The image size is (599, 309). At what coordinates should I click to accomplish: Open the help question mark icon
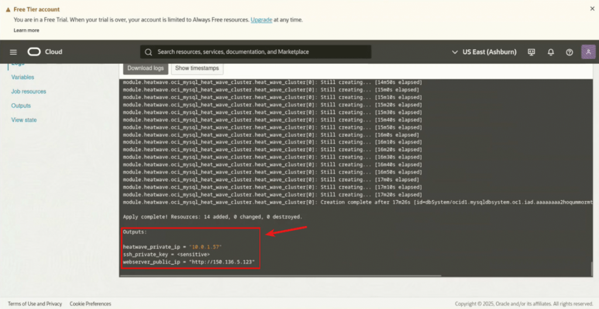[569, 52]
